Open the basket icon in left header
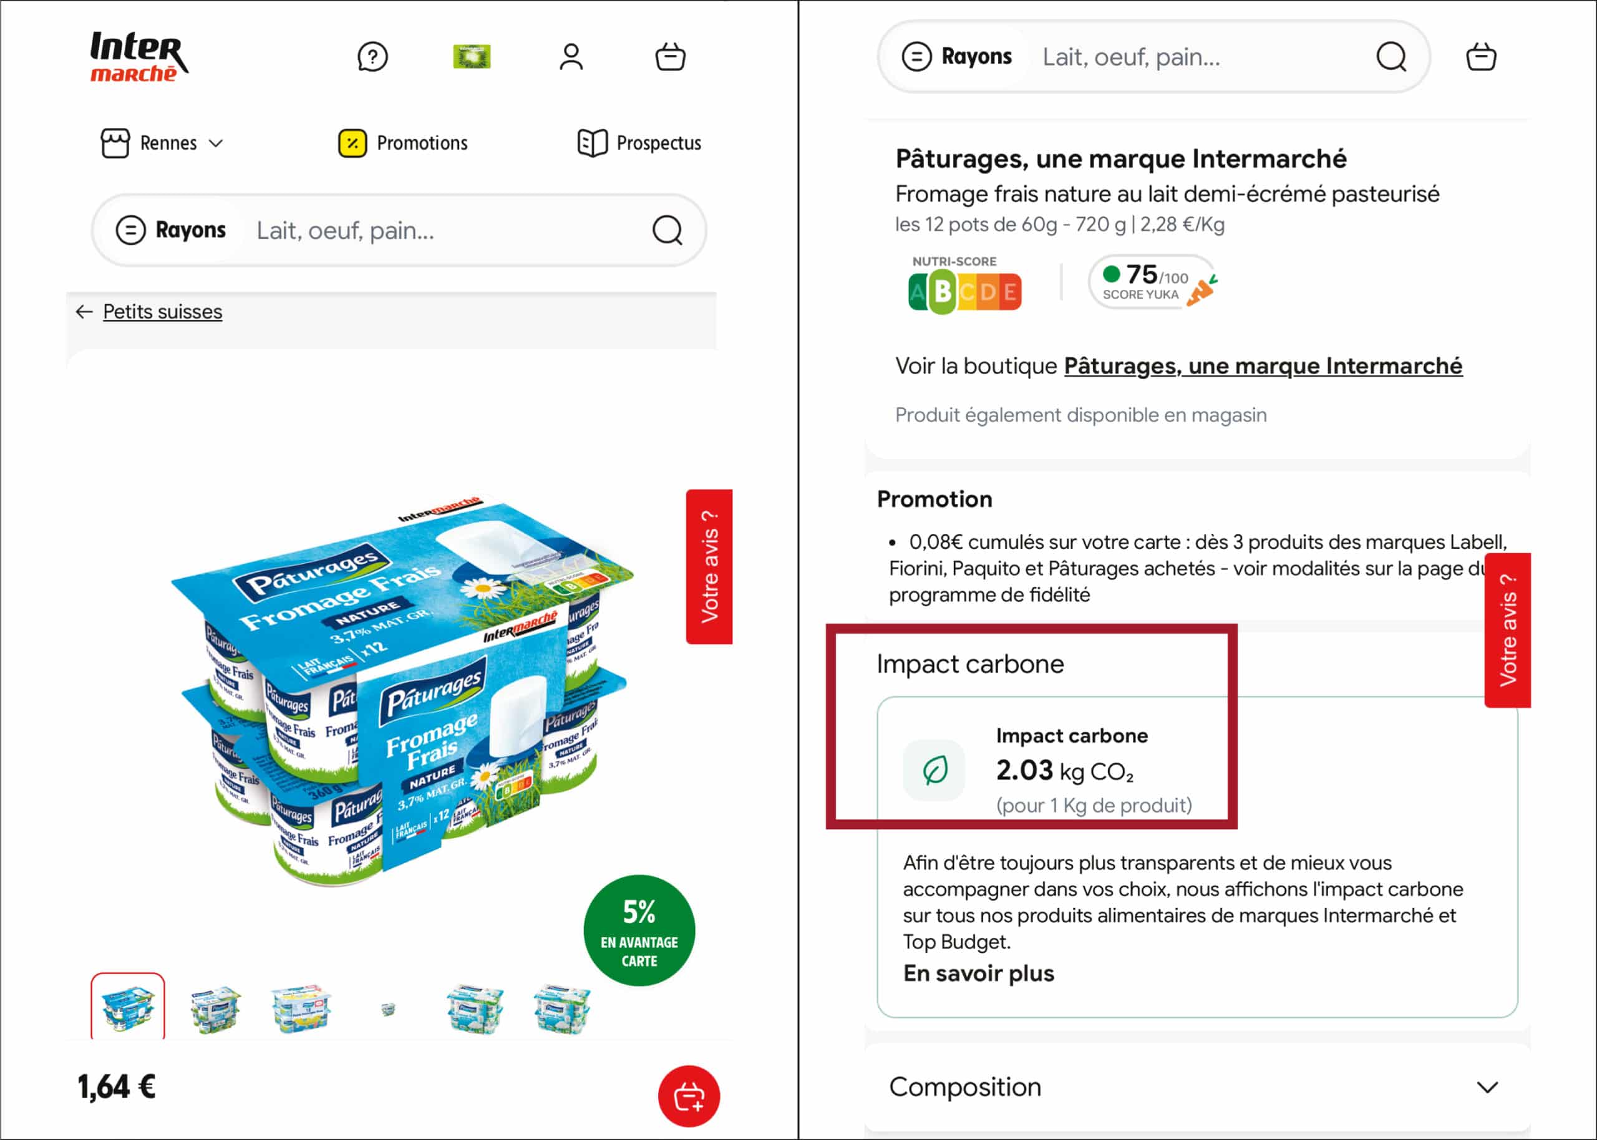Viewport: 1597px width, 1140px height. [671, 57]
